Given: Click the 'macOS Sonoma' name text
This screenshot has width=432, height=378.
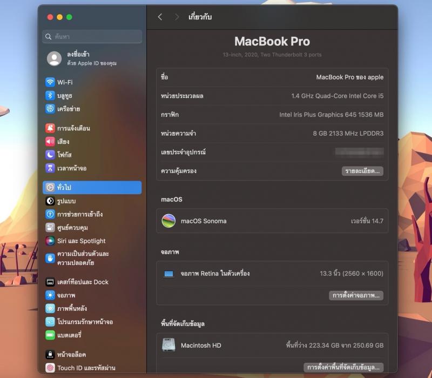Looking at the screenshot, I should 204,221.
